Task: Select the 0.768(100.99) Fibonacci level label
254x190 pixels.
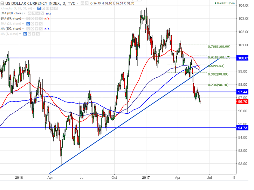Action: (219, 47)
